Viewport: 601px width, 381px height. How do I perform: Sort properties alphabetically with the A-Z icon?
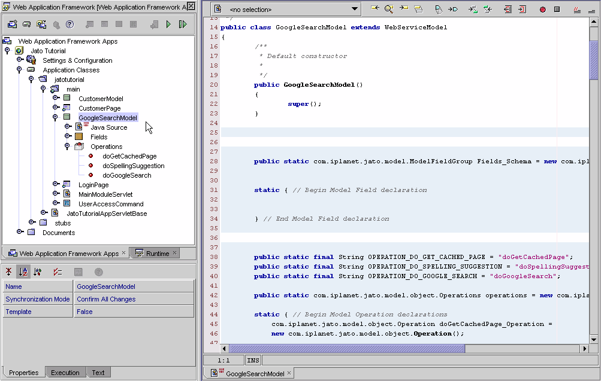point(22,271)
